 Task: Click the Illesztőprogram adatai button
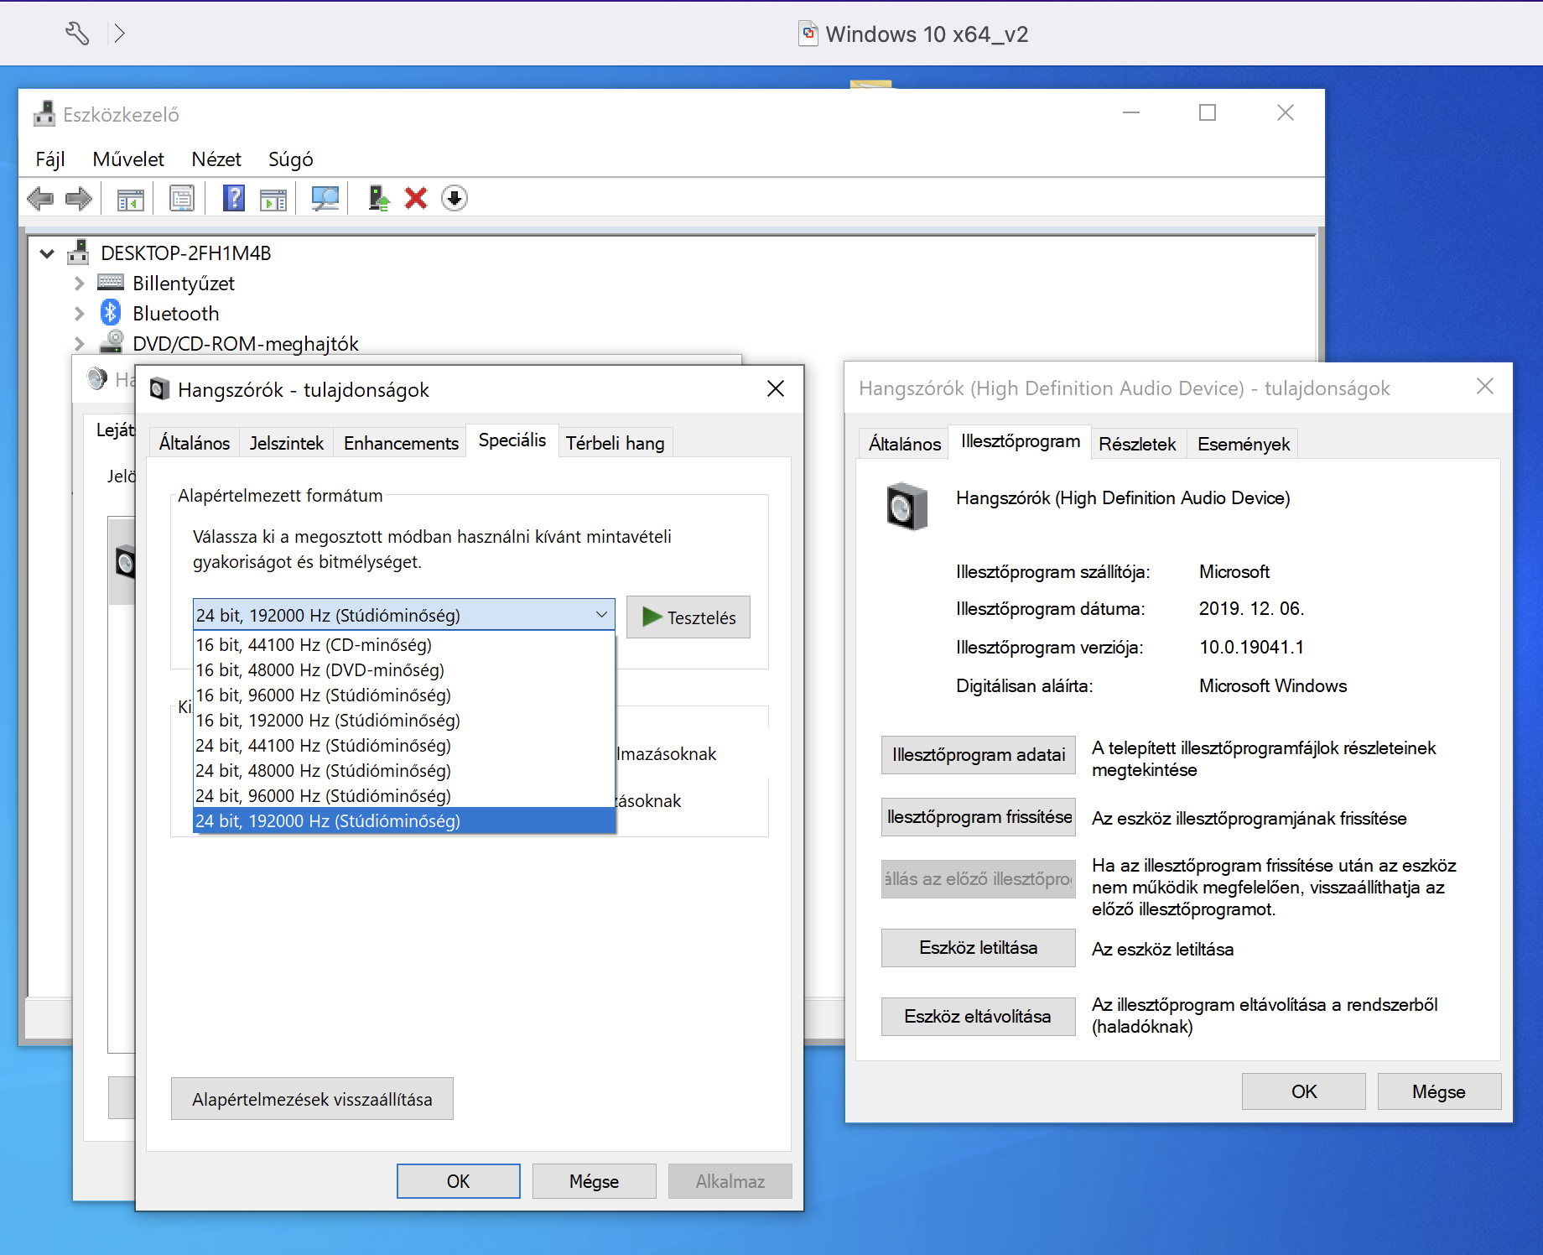979,755
